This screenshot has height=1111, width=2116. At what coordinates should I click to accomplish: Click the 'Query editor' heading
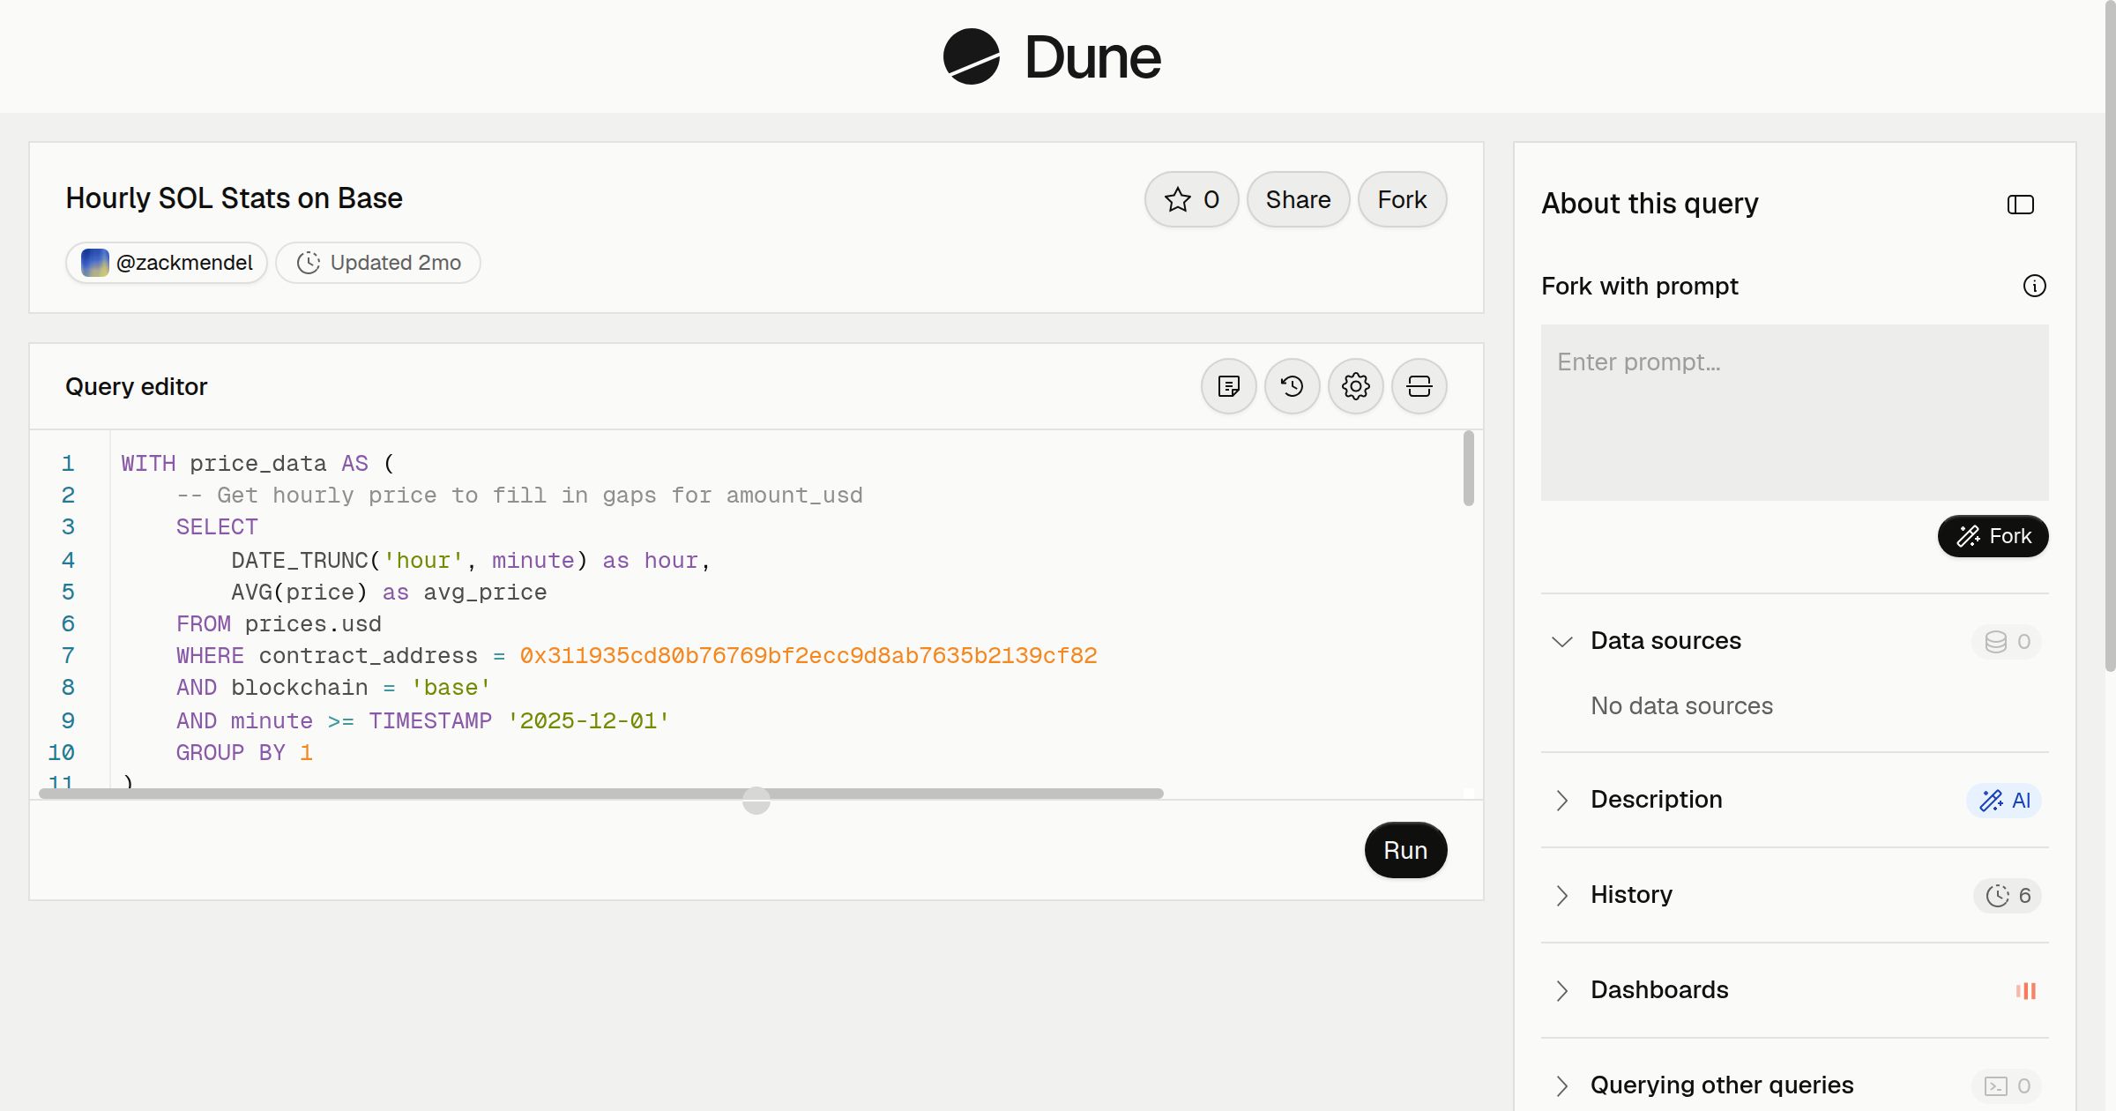[136, 386]
